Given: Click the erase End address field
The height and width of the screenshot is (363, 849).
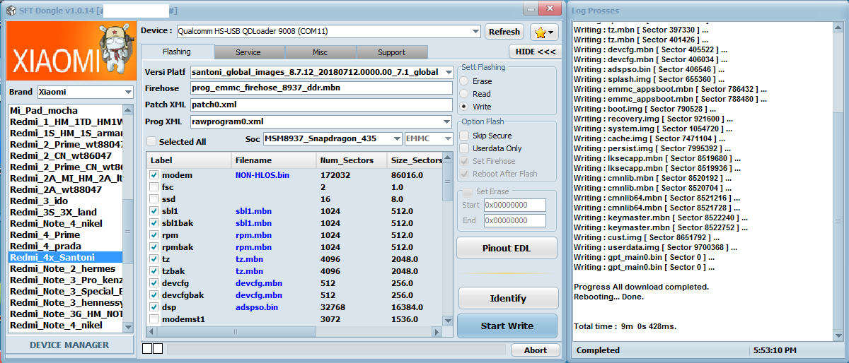Looking at the screenshot, I should (515, 221).
